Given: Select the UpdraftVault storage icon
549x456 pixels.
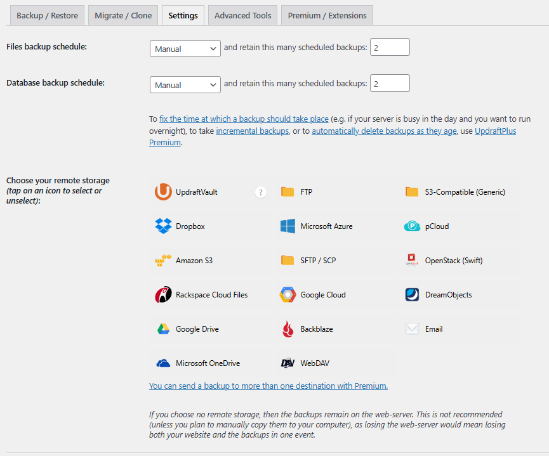Looking at the screenshot, I should tap(164, 192).
